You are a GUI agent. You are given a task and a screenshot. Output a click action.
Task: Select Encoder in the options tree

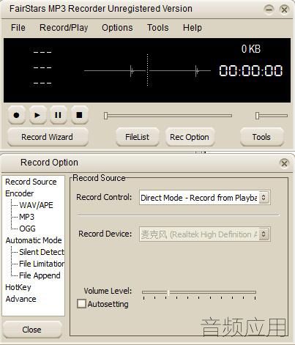(20, 193)
